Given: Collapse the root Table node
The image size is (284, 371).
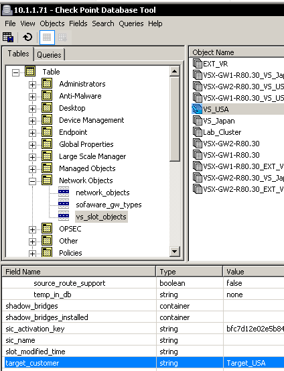Looking at the screenshot, I should point(15,72).
